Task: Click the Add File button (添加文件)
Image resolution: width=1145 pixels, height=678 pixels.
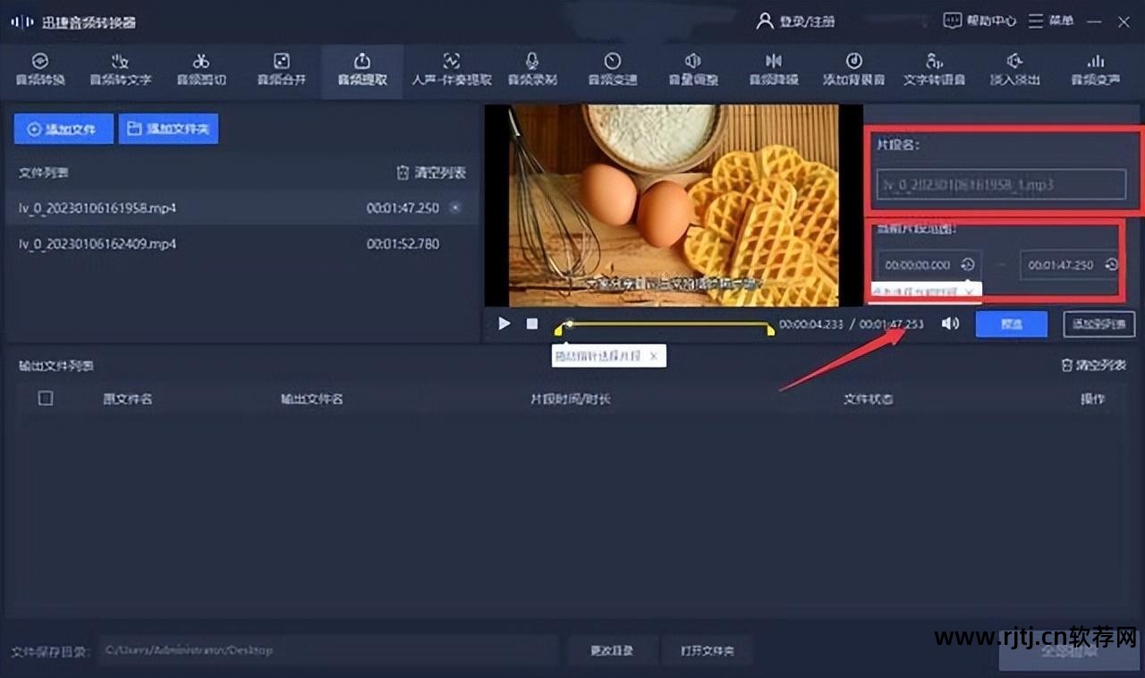Action: tap(64, 129)
